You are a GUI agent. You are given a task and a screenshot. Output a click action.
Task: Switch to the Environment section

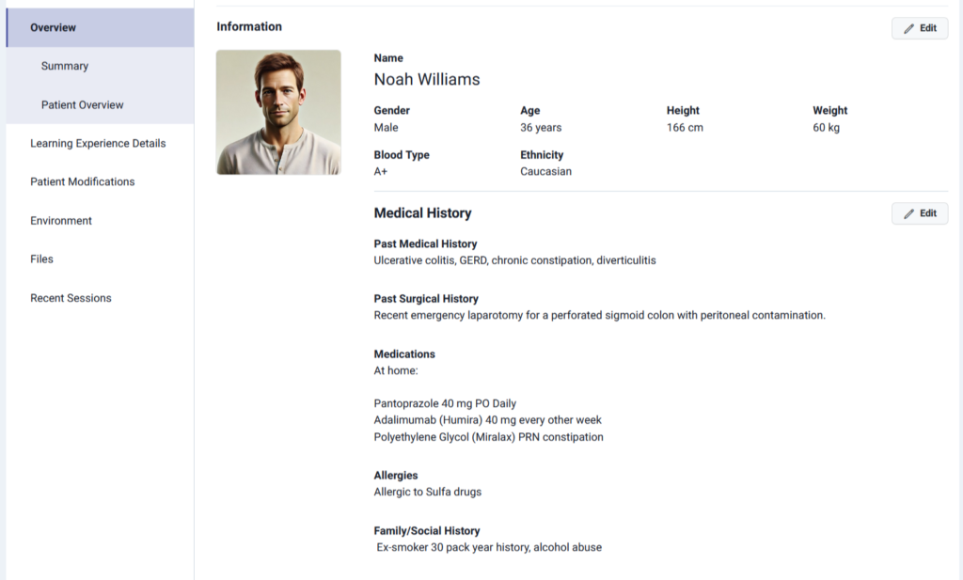61,220
